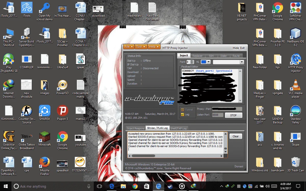This screenshot has width=306, height=191.
Task: Click the Steam taskbar icon
Action: (x=170, y=186)
